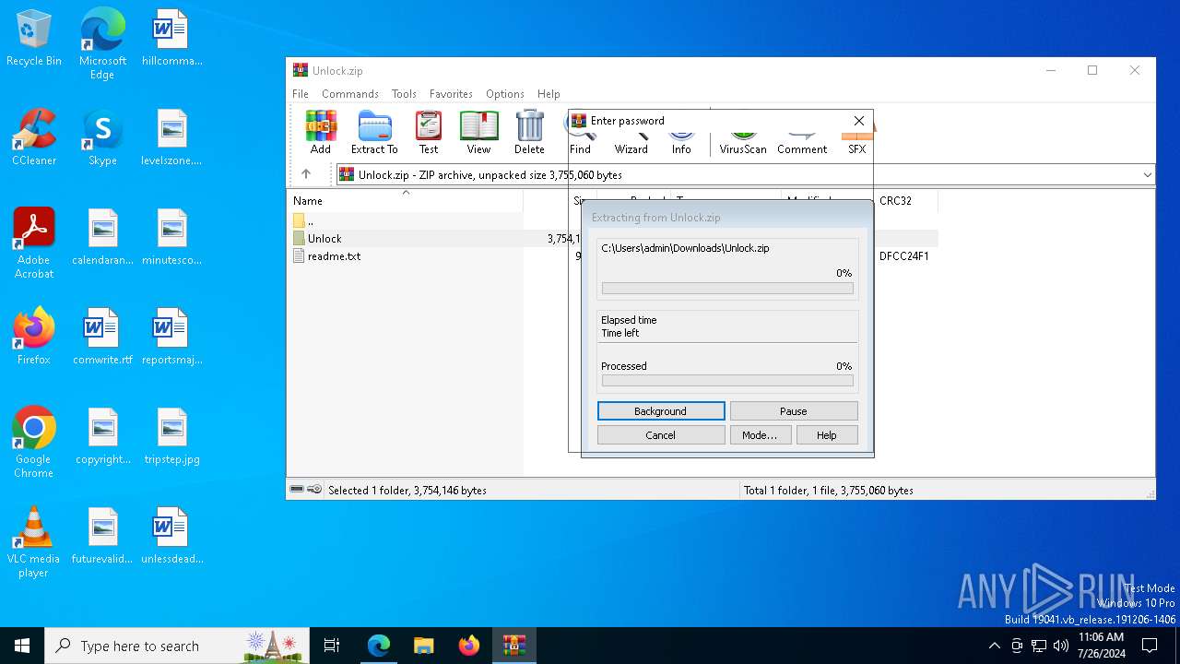The height and width of the screenshot is (664, 1180).
Task: Click the Test archive toolbar icon
Action: 429,132
